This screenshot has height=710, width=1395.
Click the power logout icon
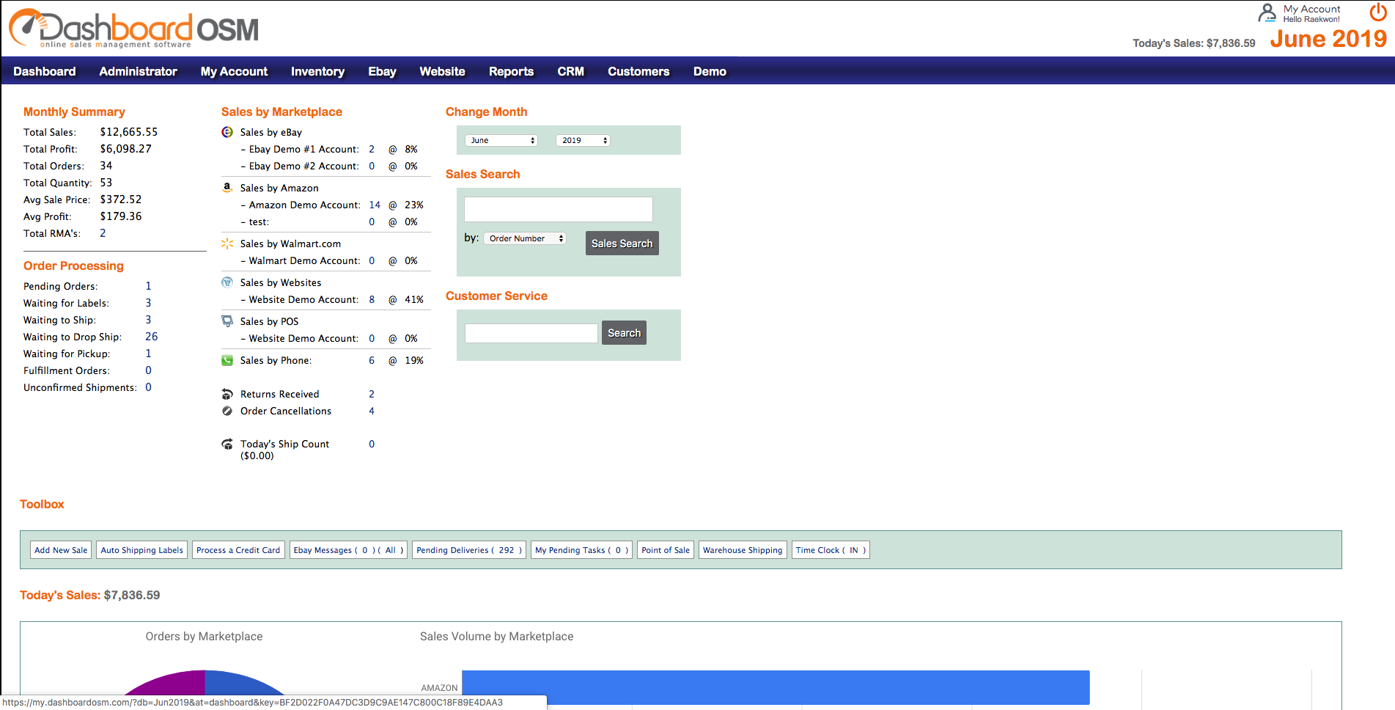pos(1377,12)
